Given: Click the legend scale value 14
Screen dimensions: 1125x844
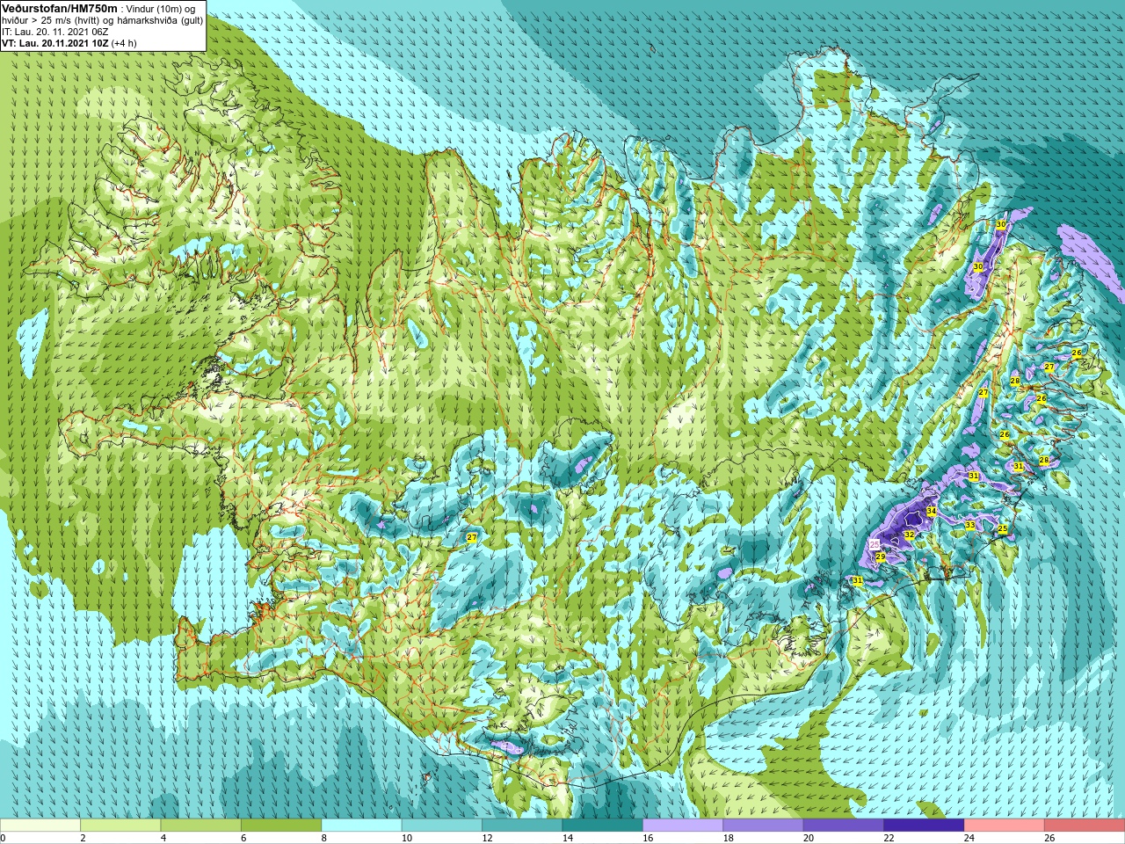Looking at the screenshot, I should point(567,838).
